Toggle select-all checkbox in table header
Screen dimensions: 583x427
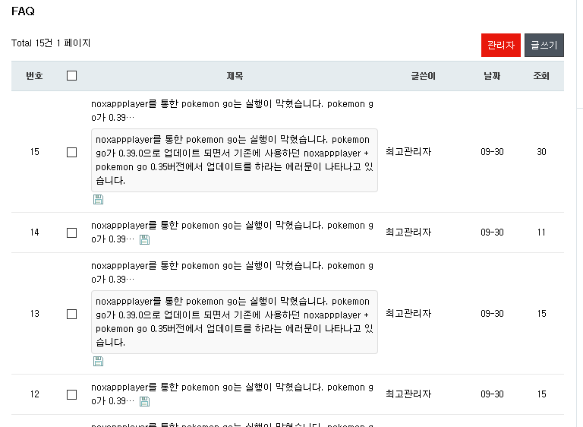pos(72,75)
